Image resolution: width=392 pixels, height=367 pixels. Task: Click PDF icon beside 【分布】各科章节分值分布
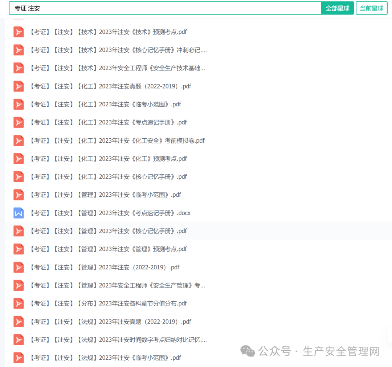click(x=19, y=303)
